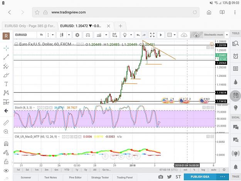The height and width of the screenshot is (181, 241).
Task: Toggle magnet mode
Action: [x=6, y=144]
